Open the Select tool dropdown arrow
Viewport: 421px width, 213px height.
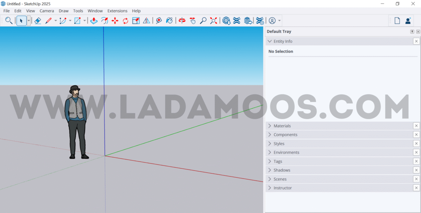29,21
